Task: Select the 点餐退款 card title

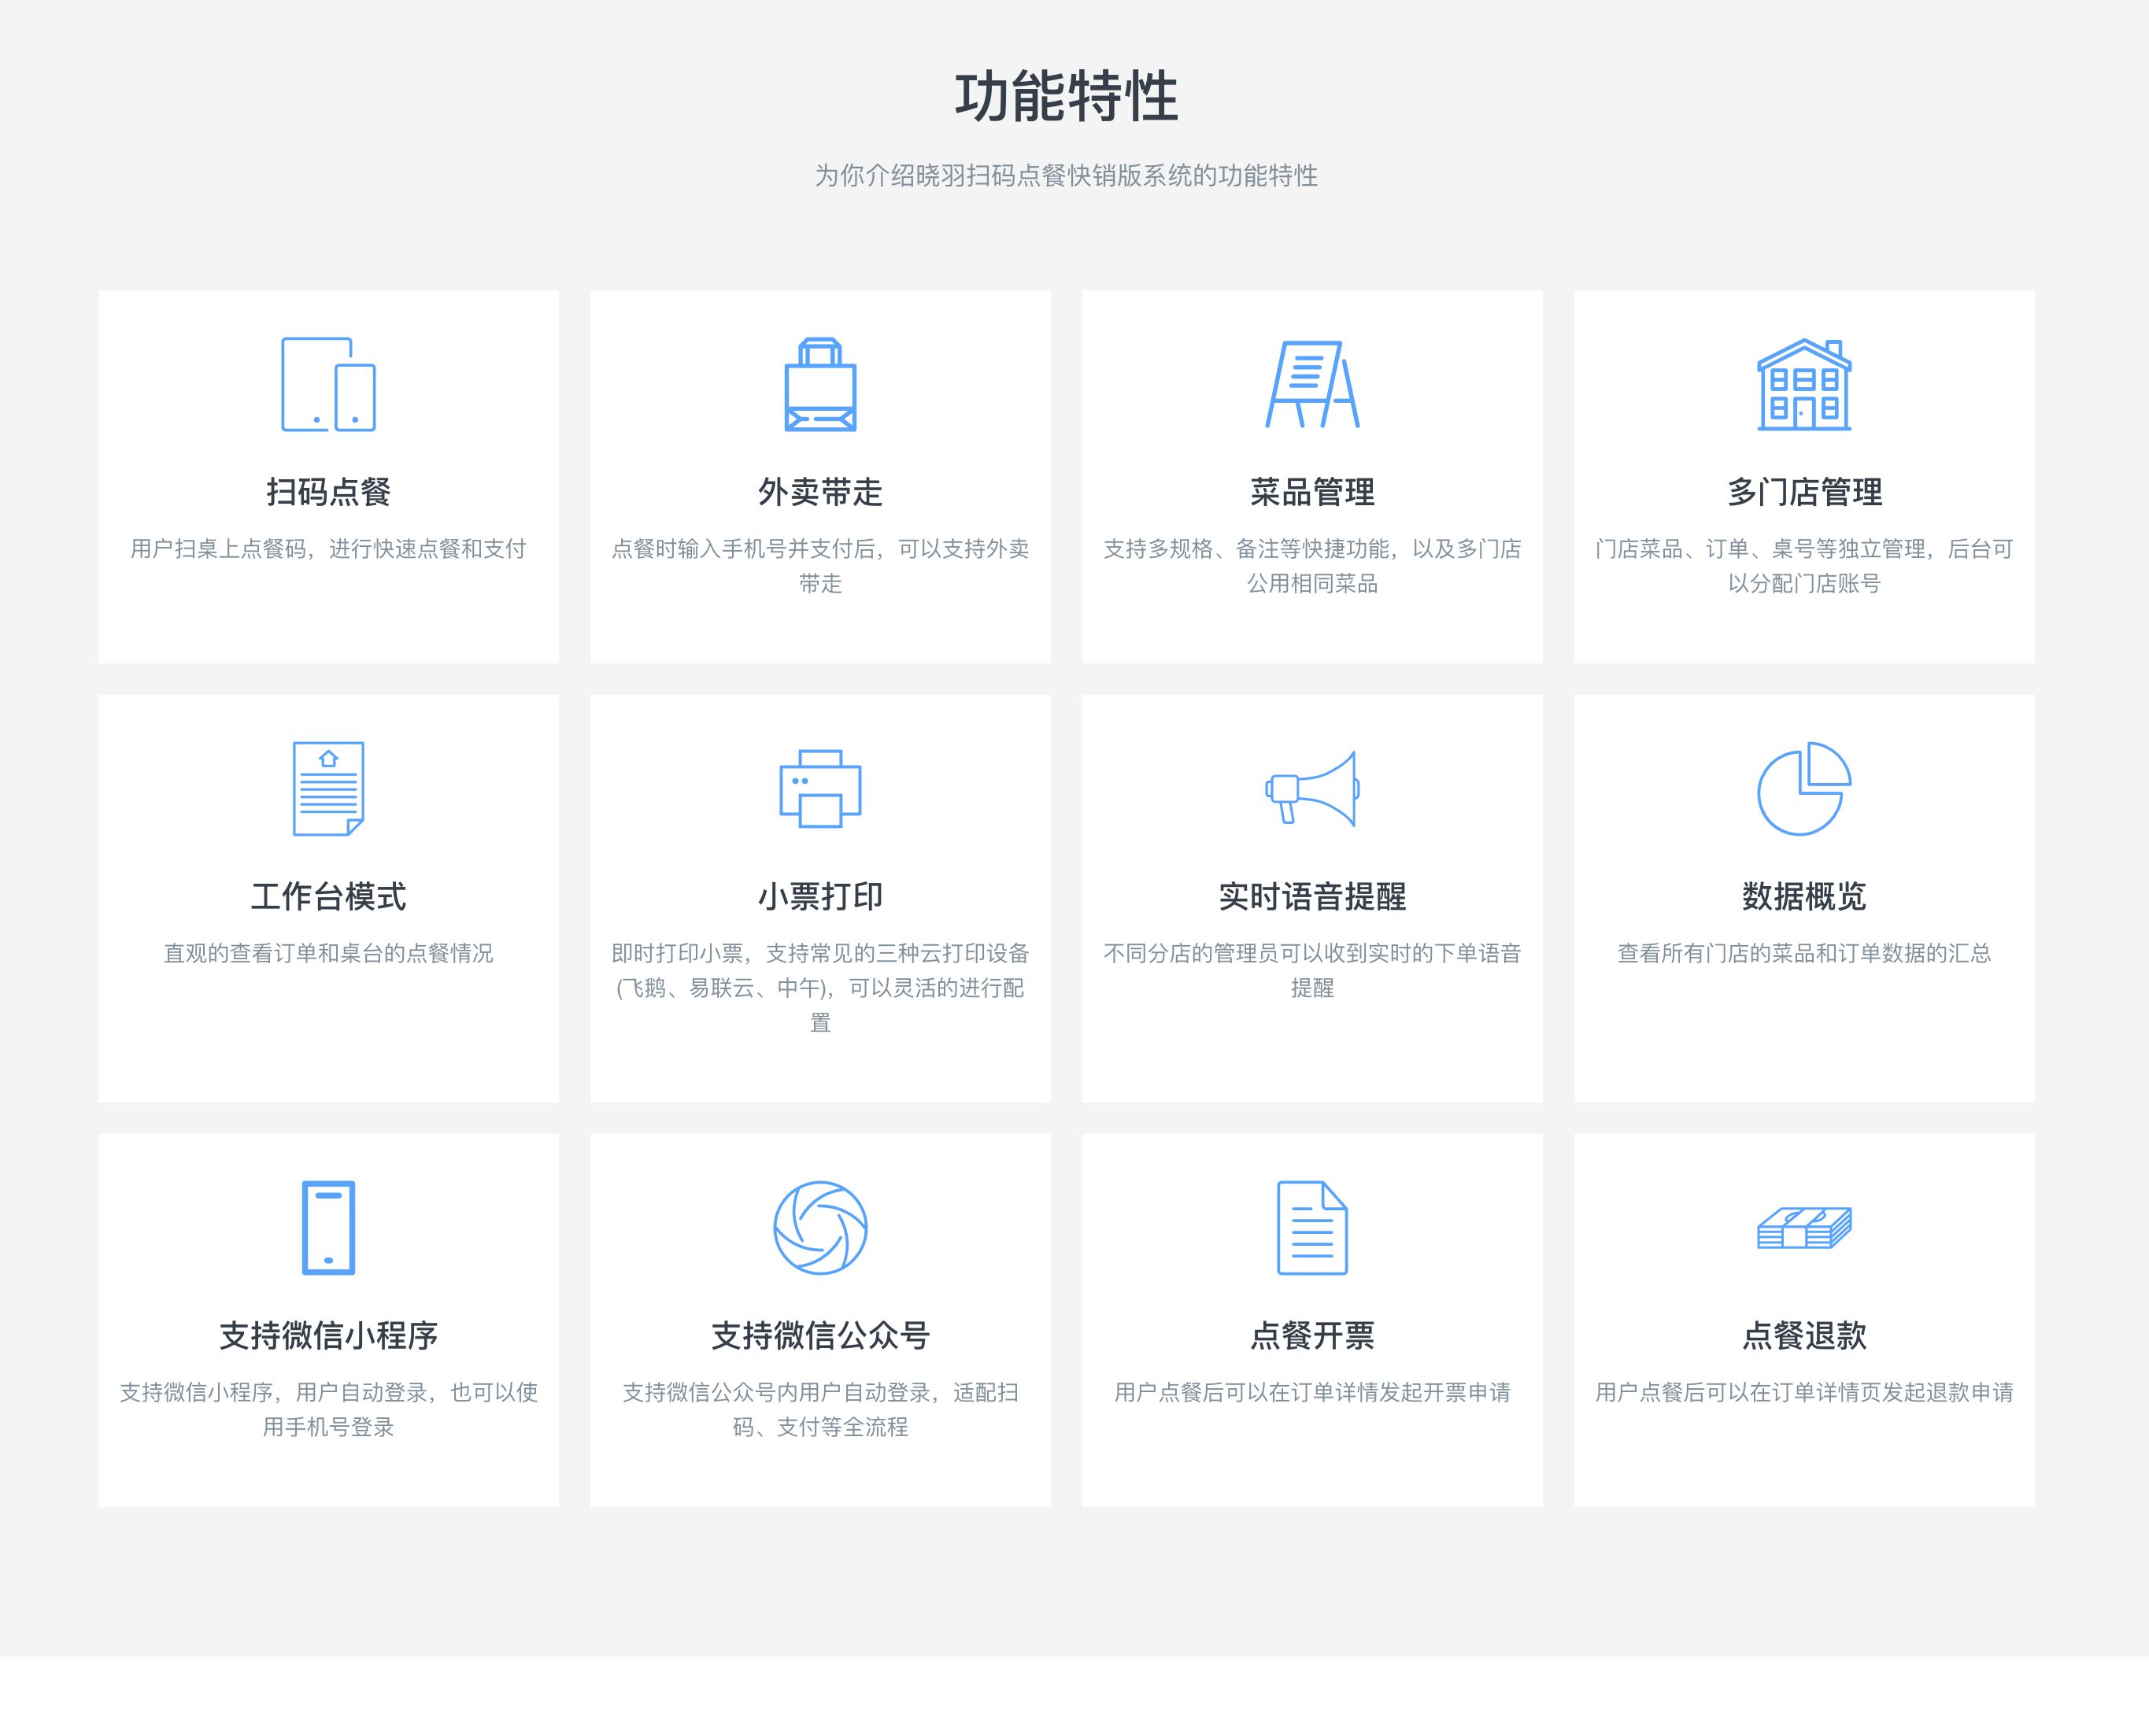Action: [x=1804, y=1335]
